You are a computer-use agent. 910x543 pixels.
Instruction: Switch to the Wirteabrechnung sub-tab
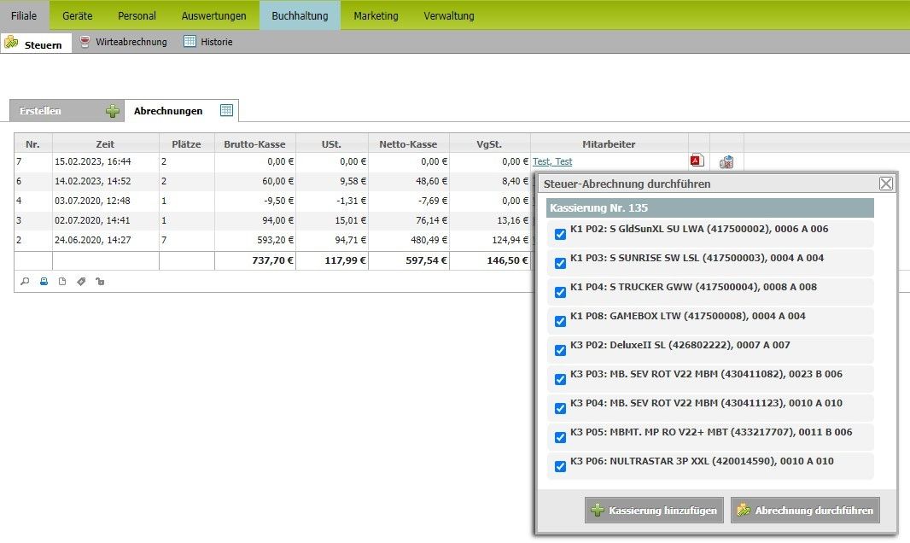(124, 42)
